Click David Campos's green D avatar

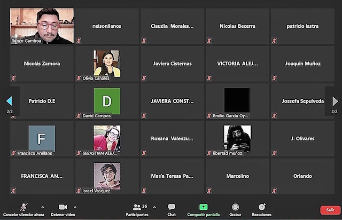tap(107, 101)
